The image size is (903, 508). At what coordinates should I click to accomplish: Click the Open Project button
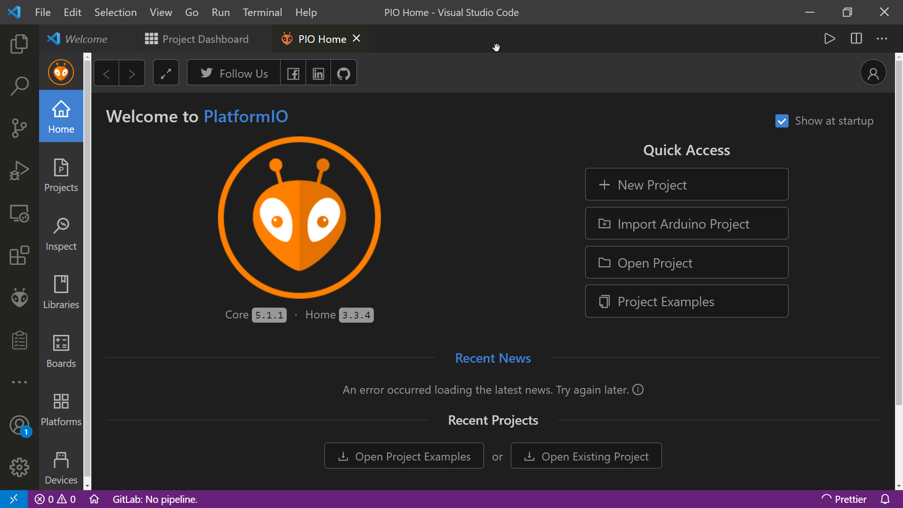coord(686,262)
